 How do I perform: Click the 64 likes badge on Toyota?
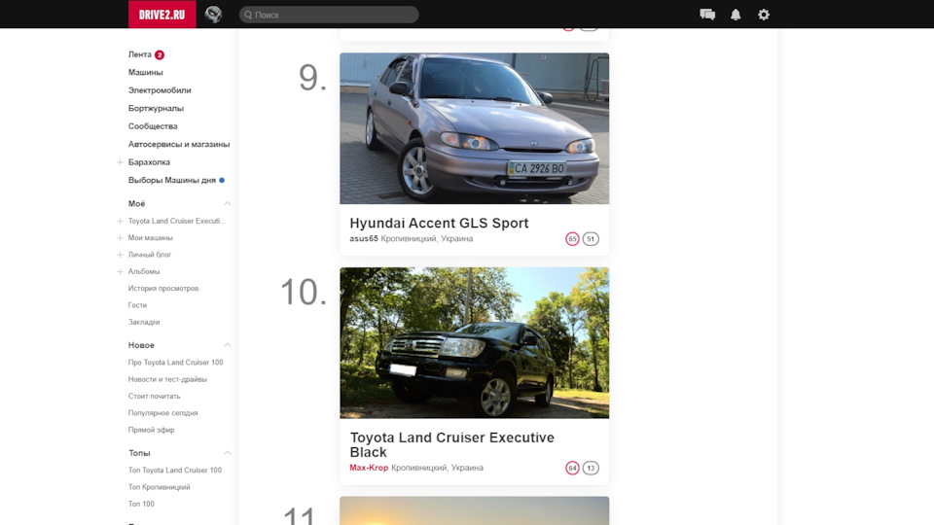[x=572, y=468]
